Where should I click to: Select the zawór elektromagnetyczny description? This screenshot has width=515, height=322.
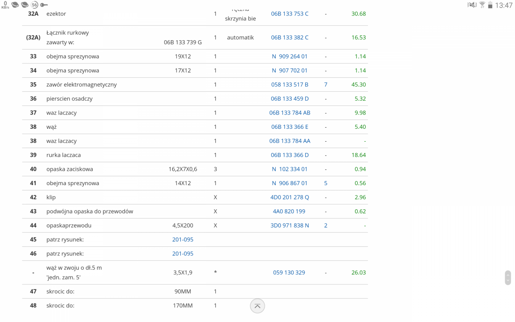(81, 85)
